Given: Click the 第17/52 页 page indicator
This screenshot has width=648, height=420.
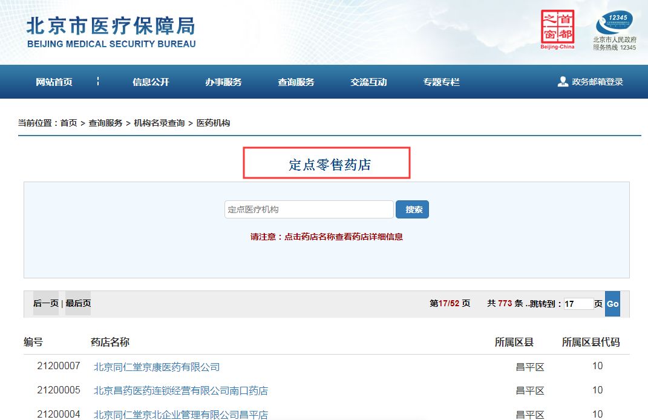Looking at the screenshot, I should [450, 303].
